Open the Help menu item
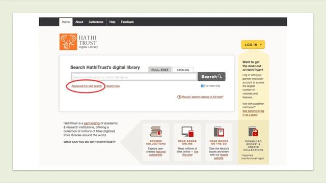Viewport: 326px width, 183px height. (x=112, y=22)
